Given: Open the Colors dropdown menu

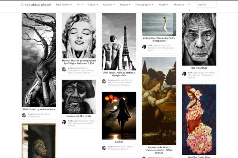Looking at the screenshot, I should click(x=93, y=5).
